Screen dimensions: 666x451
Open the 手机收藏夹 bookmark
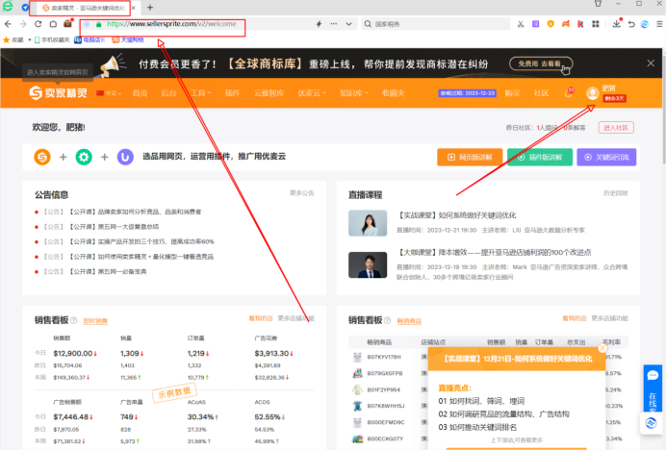[52, 39]
